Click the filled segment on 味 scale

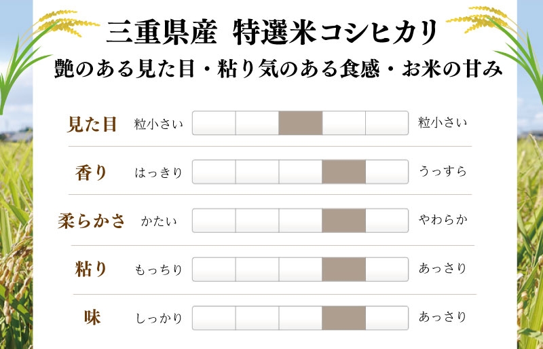[x=343, y=318]
